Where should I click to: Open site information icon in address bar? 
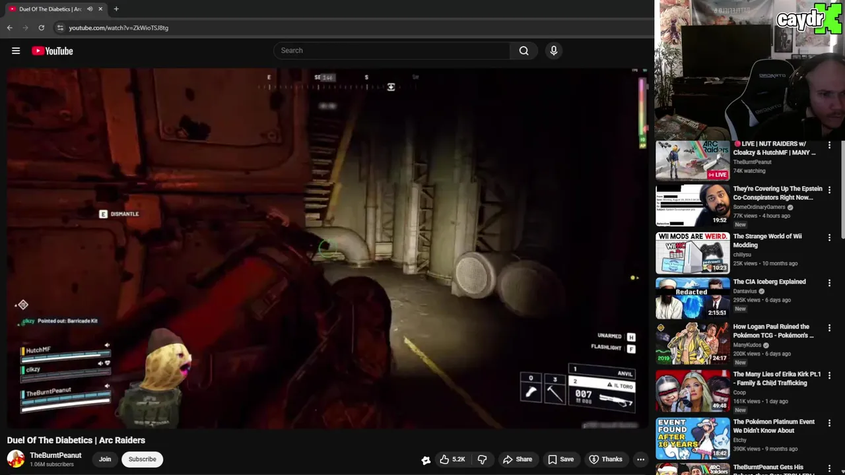point(60,28)
